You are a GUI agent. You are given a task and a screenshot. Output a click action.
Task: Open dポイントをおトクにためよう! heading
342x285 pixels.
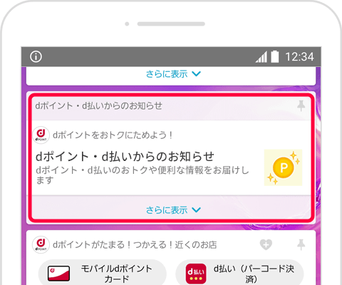[113, 135]
